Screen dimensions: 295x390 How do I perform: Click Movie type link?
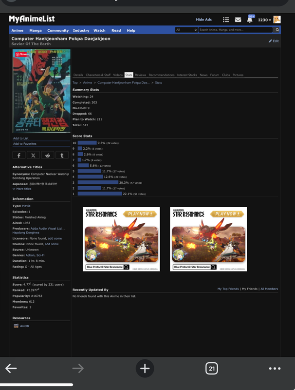tap(26, 206)
